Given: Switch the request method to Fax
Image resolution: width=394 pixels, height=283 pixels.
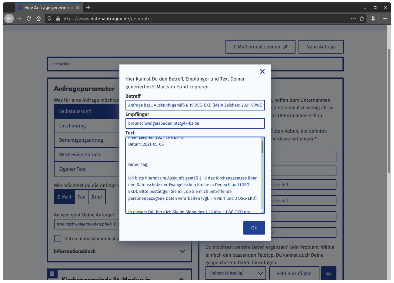Looking at the screenshot, I should 81,196.
